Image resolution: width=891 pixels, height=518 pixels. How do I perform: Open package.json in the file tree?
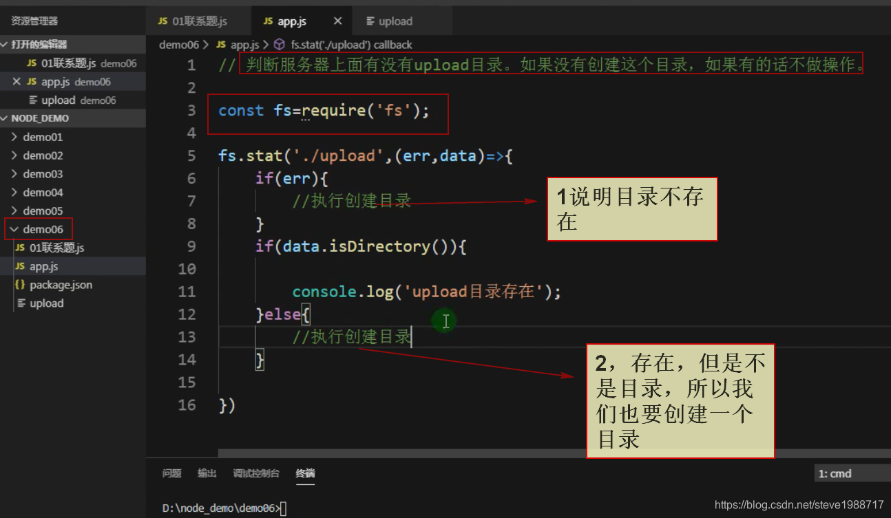click(x=73, y=285)
